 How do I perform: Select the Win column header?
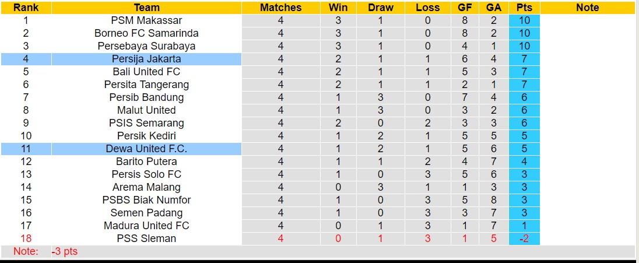[338, 8]
